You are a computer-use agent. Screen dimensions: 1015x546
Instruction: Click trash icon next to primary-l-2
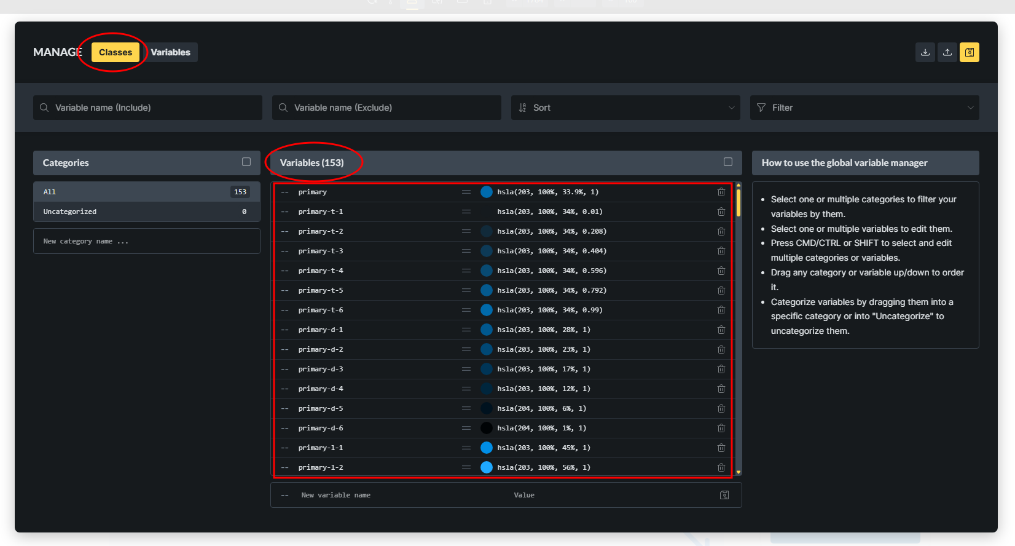point(721,467)
